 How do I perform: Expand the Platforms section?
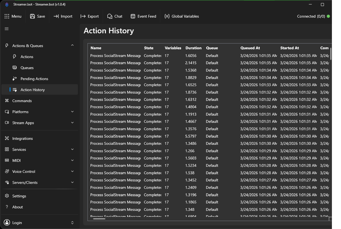(72, 112)
